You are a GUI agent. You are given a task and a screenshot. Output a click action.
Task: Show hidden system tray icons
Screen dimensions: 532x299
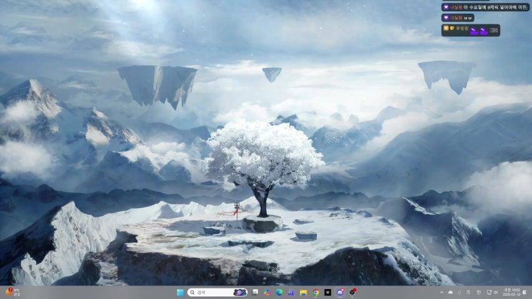442,292
